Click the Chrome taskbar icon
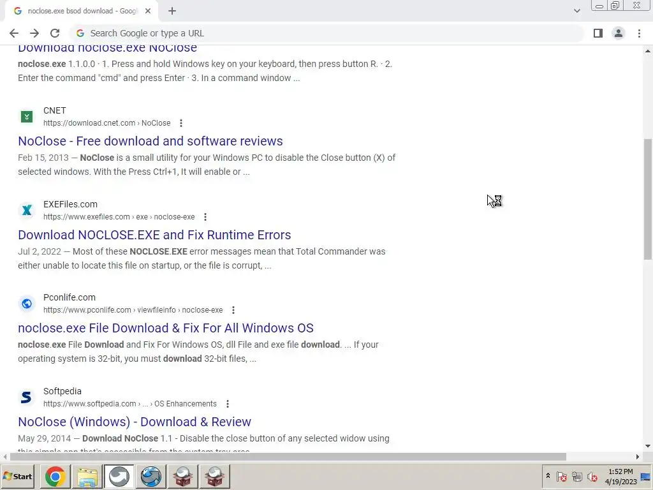653x490 pixels. pyautogui.click(x=55, y=476)
